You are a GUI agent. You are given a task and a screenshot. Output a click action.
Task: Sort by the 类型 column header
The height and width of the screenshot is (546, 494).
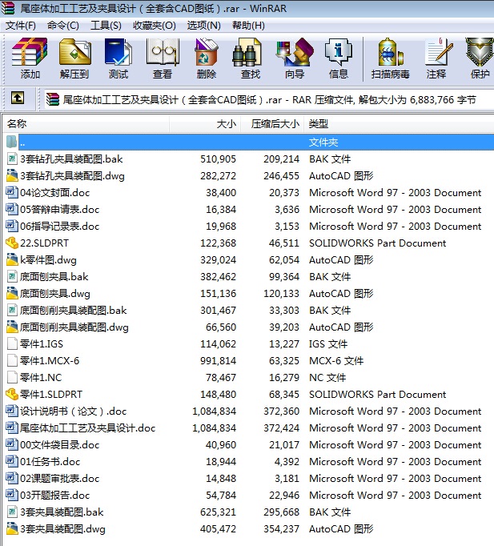(x=399, y=123)
